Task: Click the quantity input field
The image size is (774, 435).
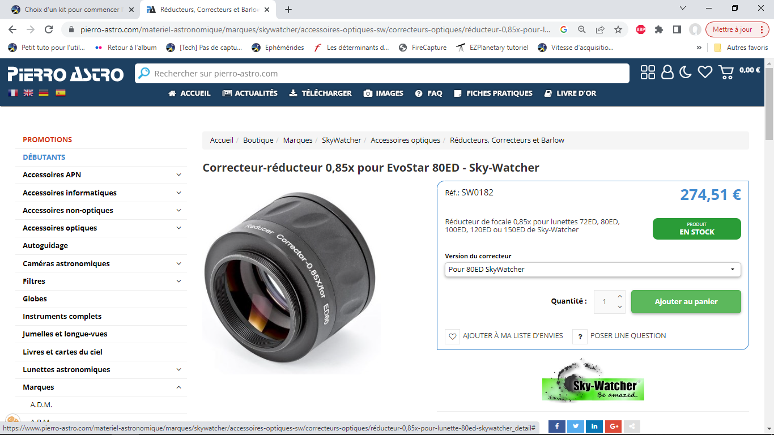Action: 605,302
